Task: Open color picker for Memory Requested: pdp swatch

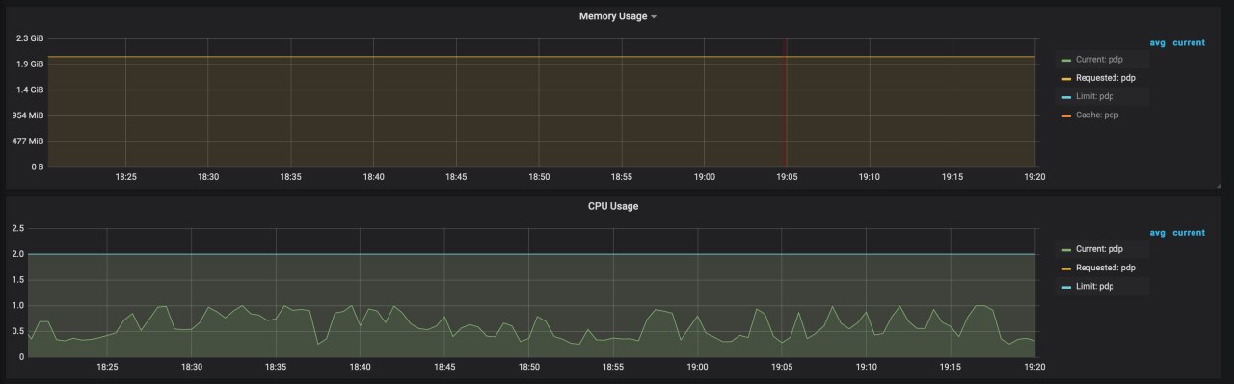Action: 1066,78
